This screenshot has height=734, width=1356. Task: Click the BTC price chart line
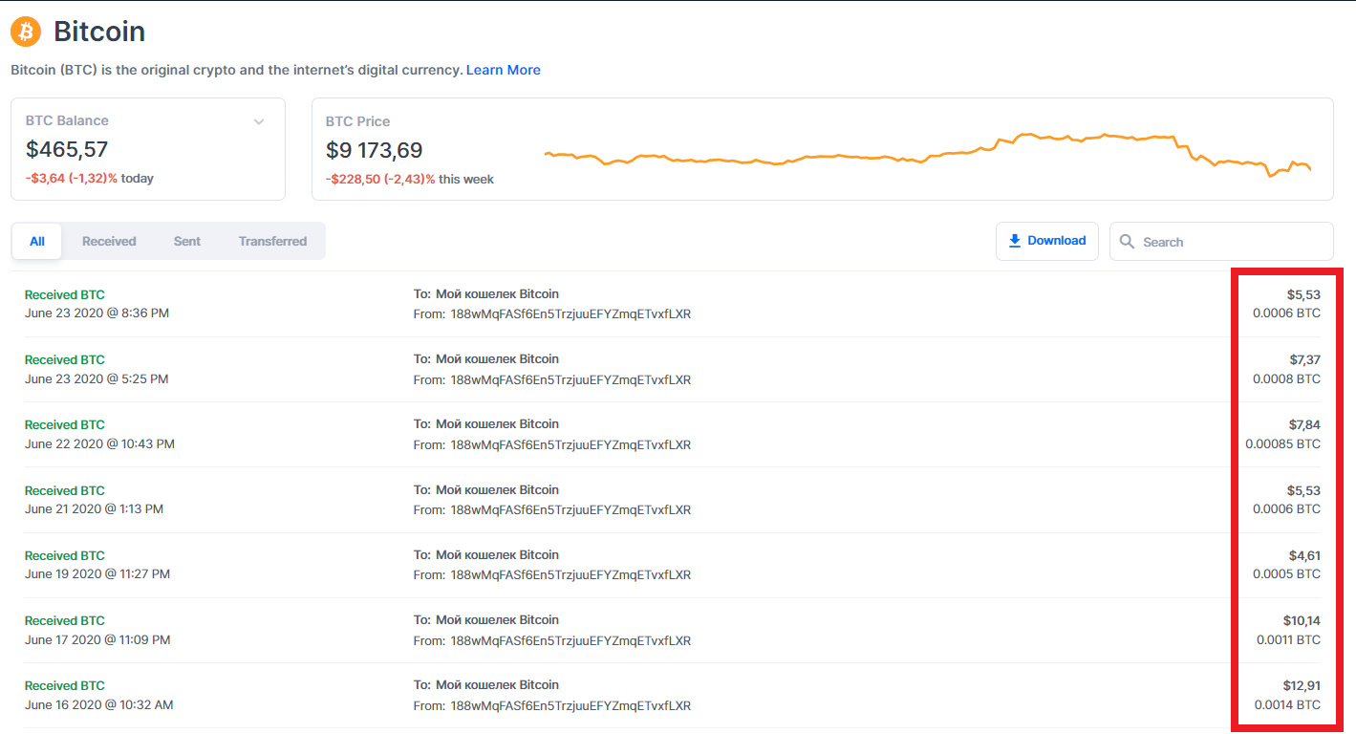pyautogui.click(x=927, y=153)
